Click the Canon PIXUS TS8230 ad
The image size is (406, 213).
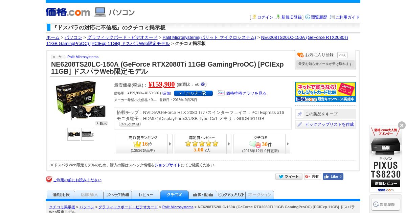coord(385,159)
